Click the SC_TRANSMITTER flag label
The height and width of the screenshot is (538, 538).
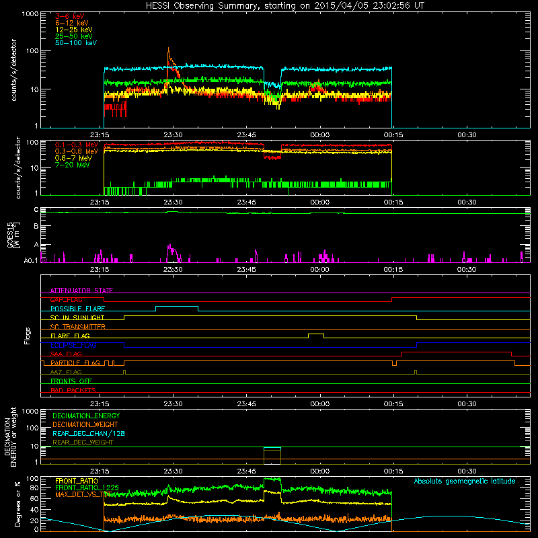click(77, 327)
